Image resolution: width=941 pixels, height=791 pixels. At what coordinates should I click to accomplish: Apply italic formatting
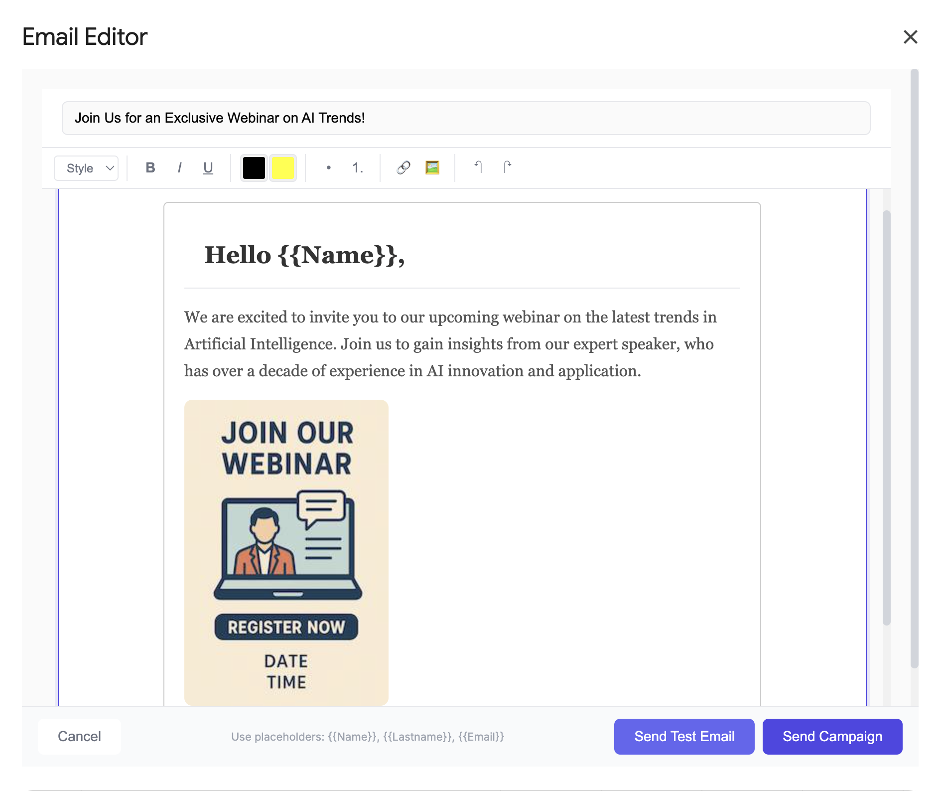(179, 168)
